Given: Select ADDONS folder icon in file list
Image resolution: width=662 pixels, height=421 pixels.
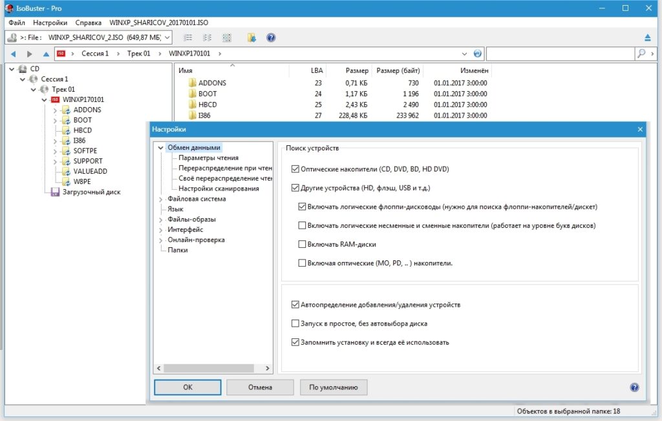Looking at the screenshot, I should point(193,83).
